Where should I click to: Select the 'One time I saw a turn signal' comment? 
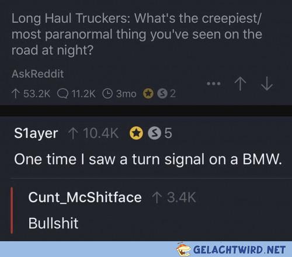[x=148, y=159]
